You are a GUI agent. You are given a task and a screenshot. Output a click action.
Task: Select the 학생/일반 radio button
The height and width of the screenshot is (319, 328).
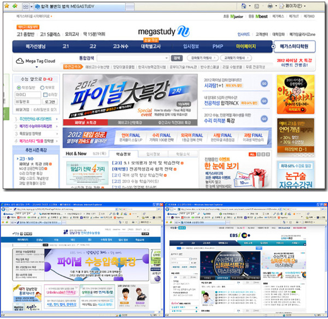tap(19, 87)
